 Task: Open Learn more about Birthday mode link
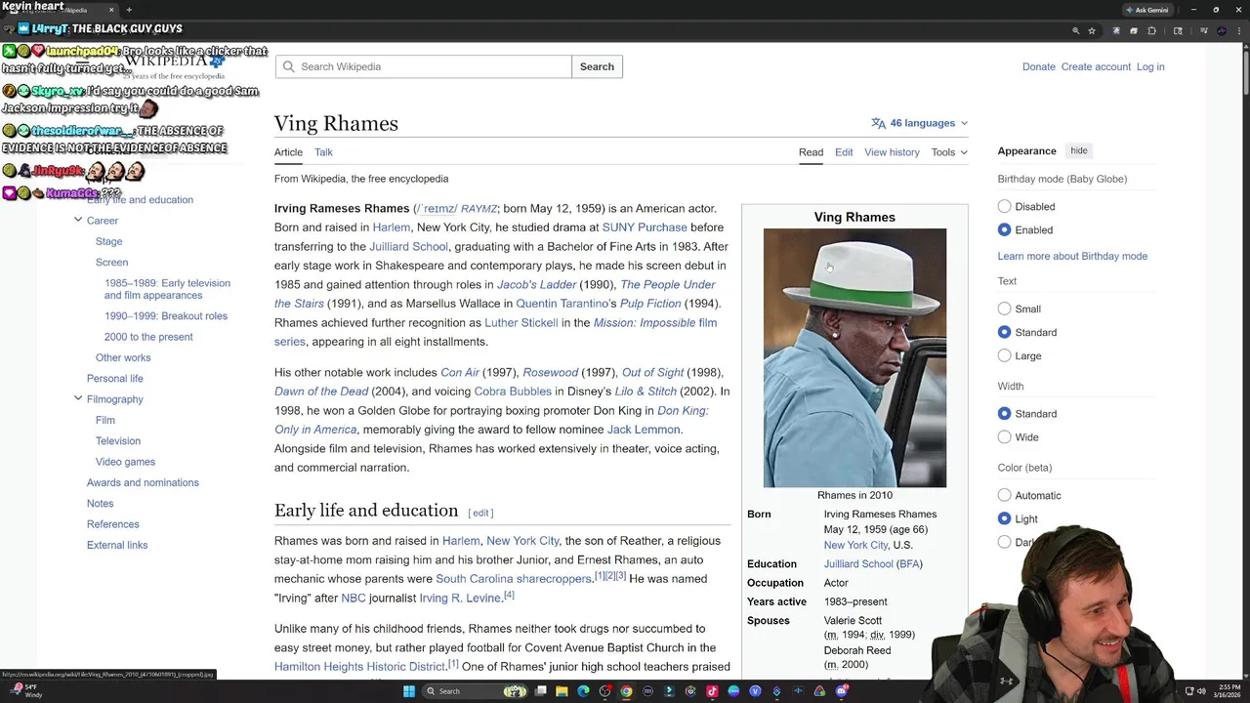(x=1072, y=256)
